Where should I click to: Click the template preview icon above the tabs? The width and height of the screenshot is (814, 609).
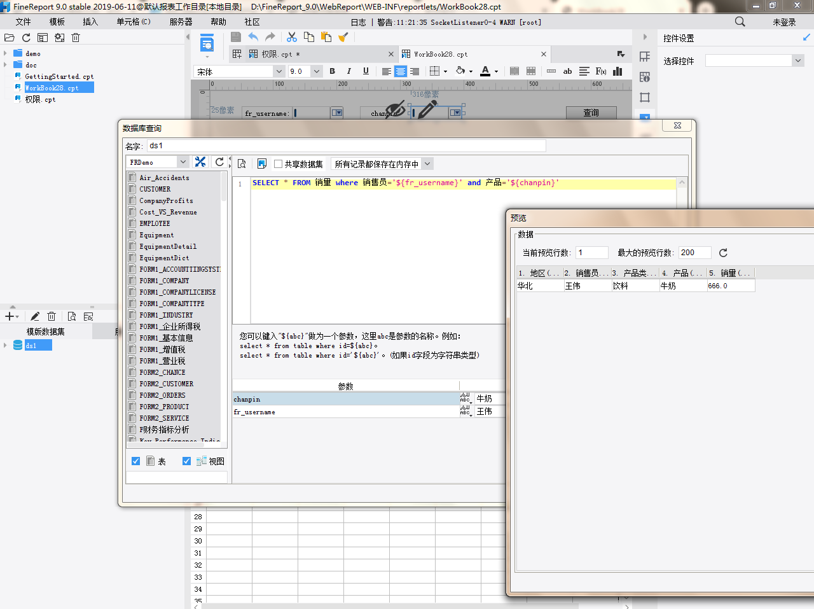click(x=207, y=44)
